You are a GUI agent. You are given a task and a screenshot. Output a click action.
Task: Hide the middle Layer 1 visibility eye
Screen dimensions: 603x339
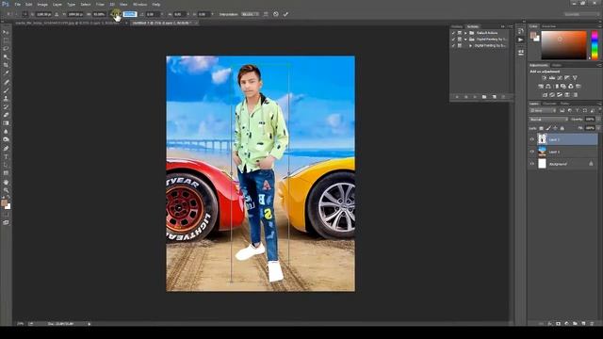point(532,152)
